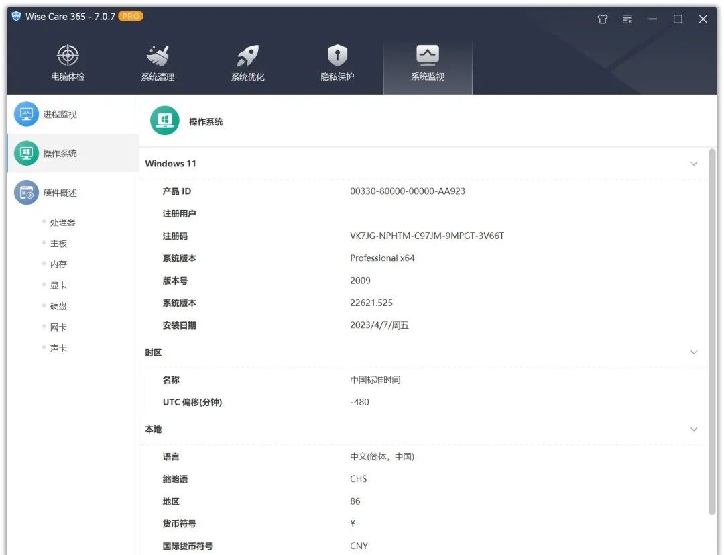The height and width of the screenshot is (555, 724).
Task: Click the currency symbol ¥ value
Action: click(x=353, y=523)
